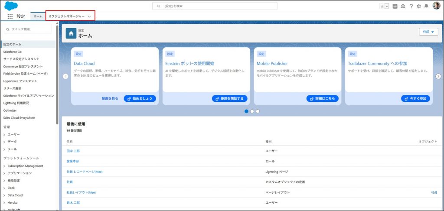Click the Salesforce cloud logo

(11, 6)
